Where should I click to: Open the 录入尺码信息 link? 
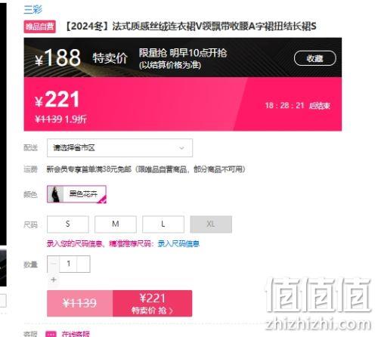tap(178, 244)
